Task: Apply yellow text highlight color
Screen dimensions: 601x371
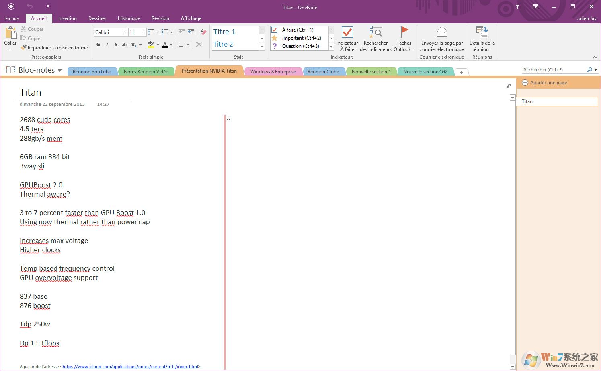Action: (151, 45)
